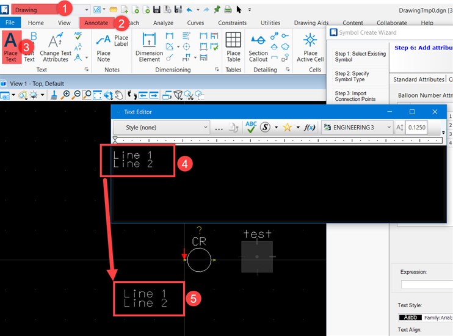
Task: Activate the Dimension Element tool
Action: 149,47
